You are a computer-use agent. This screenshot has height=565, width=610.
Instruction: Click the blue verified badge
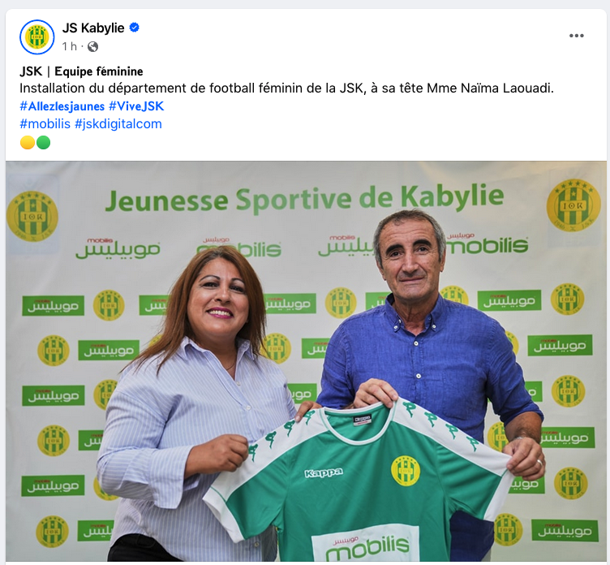pyautogui.click(x=134, y=28)
